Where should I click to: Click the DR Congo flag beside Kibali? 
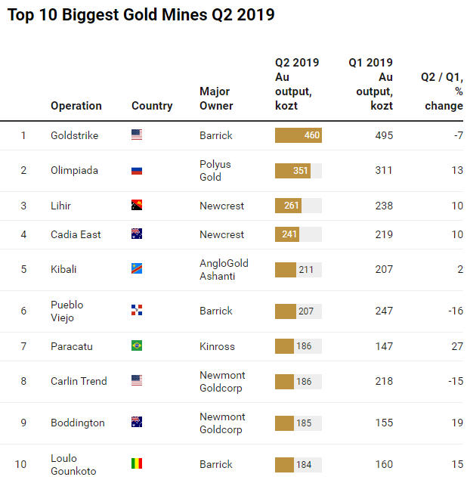pyautogui.click(x=137, y=269)
